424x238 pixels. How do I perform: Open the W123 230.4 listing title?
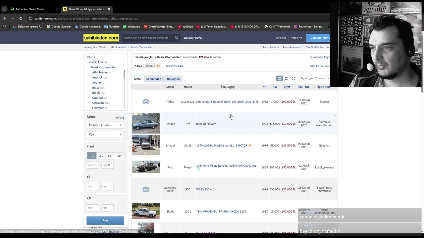[x=204, y=189]
